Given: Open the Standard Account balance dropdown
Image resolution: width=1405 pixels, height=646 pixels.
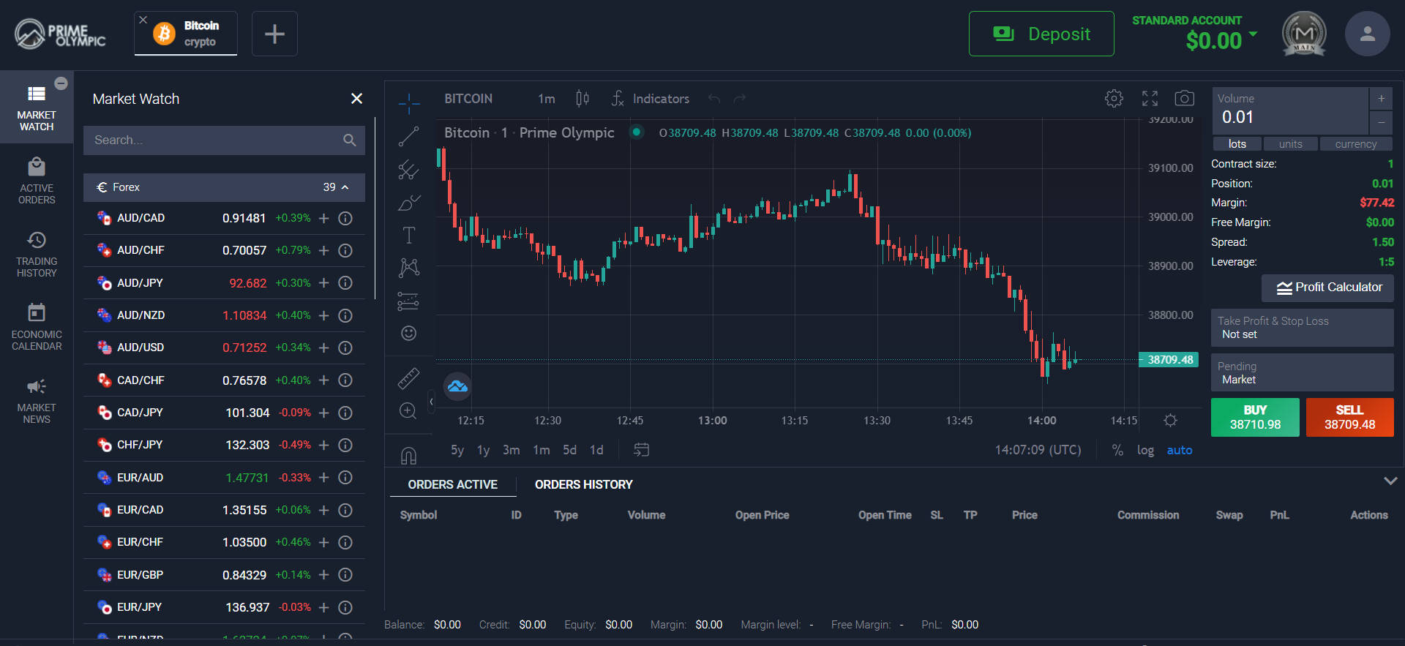Looking at the screenshot, I should (x=1253, y=34).
